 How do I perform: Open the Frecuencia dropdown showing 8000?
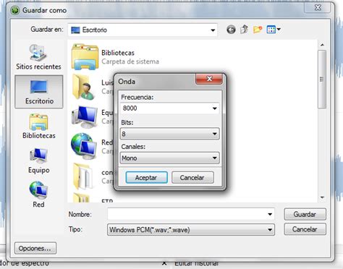pyautogui.click(x=169, y=108)
